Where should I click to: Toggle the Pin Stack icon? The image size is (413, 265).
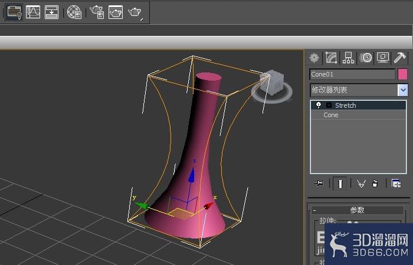(x=319, y=183)
